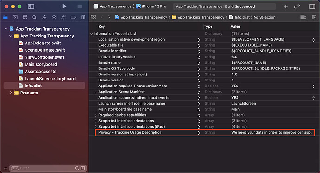This screenshot has width=320, height=173.
Task: Click Build Succeeded activity status
Action: (224, 6)
